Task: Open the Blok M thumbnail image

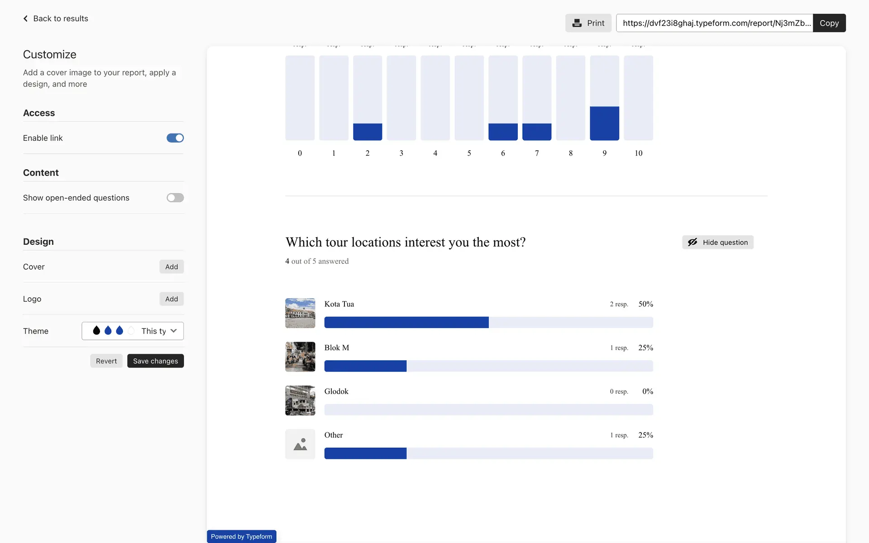Action: tap(300, 357)
